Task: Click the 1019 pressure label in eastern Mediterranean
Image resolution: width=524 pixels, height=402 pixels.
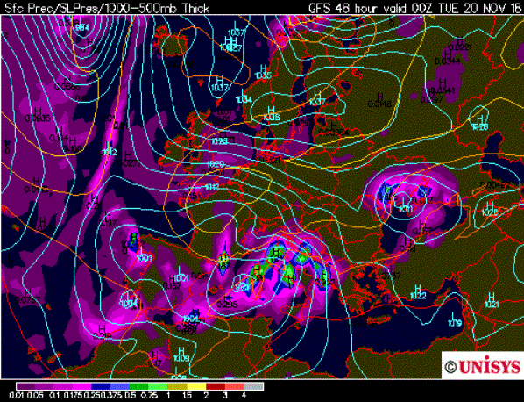Action: pyautogui.click(x=455, y=323)
